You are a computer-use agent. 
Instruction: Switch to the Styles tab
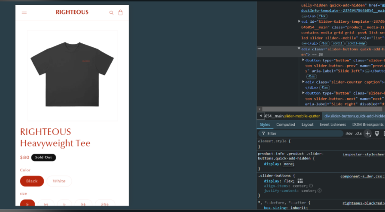[265, 124]
